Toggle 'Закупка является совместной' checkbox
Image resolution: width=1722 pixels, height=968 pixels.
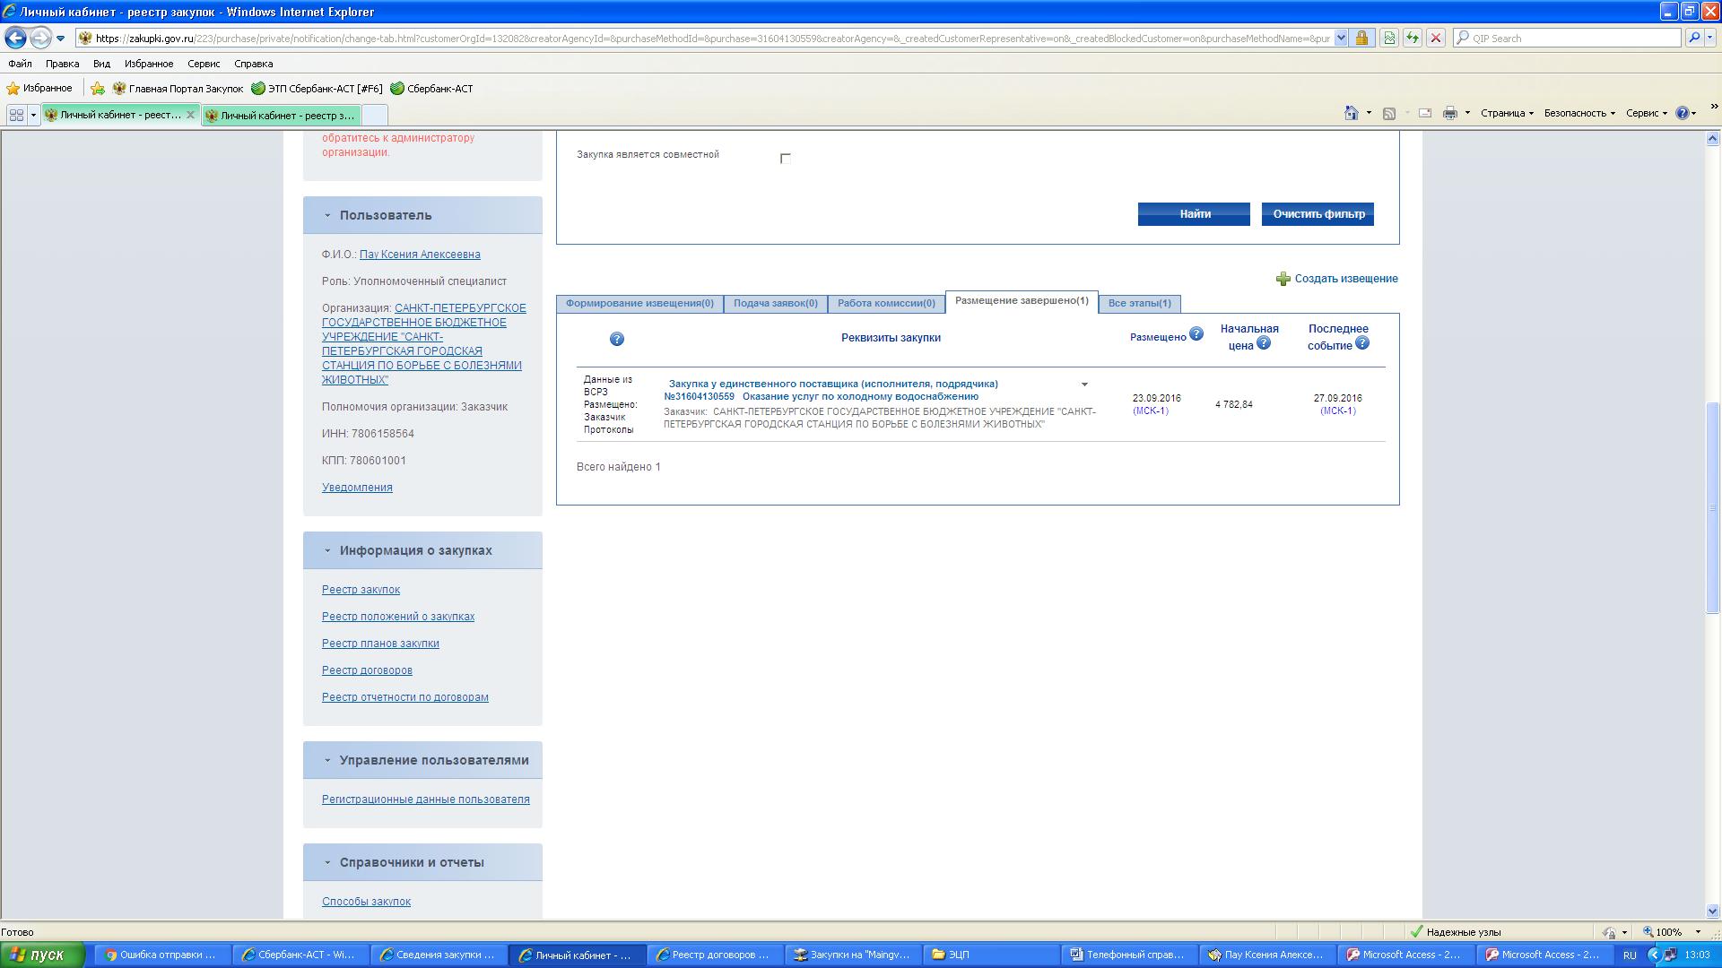point(786,159)
